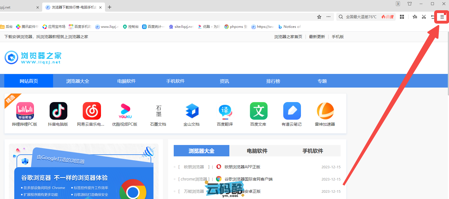Click the 最新更新 link in the top bar
449x199 pixels.
click(317, 37)
